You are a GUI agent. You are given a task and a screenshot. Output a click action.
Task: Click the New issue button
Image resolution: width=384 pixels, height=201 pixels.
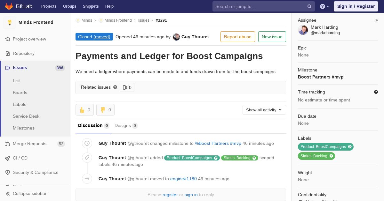(272, 37)
